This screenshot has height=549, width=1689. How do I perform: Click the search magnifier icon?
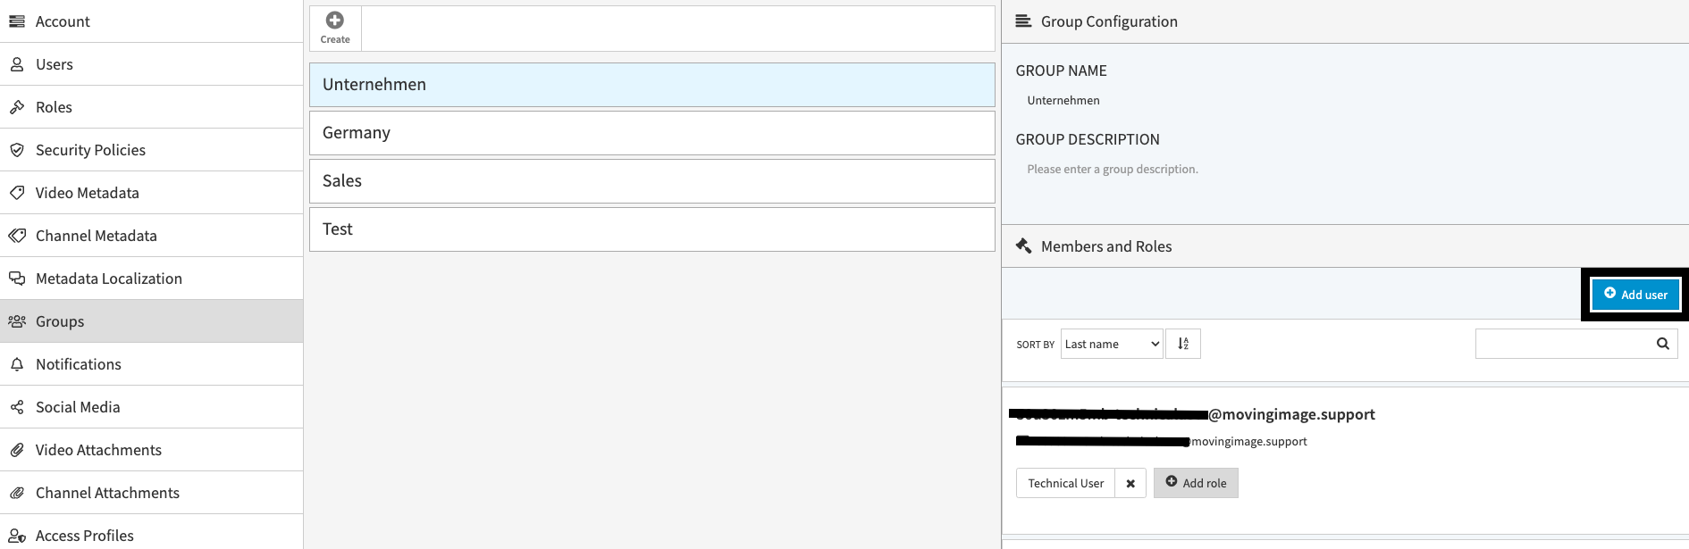tap(1663, 344)
